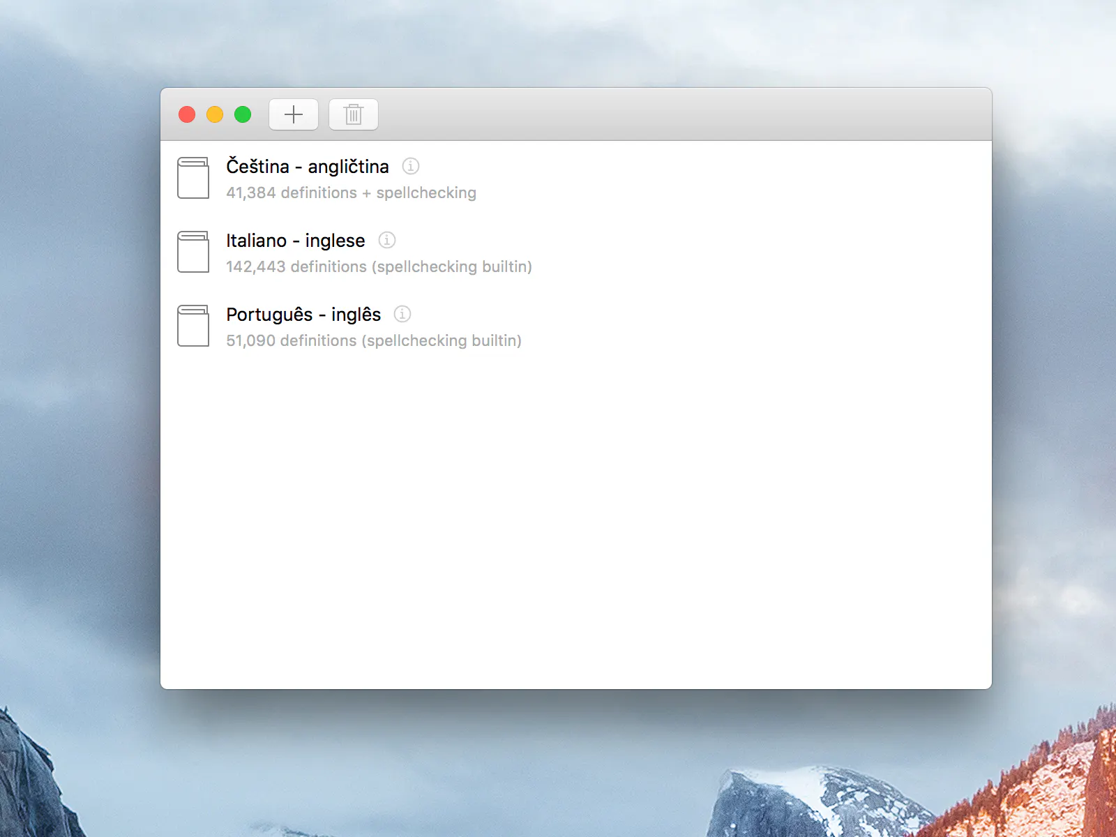Viewport: 1116px width, 837px height.
Task: Open the info icon next to Čeština - angličtina
Action: 411,166
